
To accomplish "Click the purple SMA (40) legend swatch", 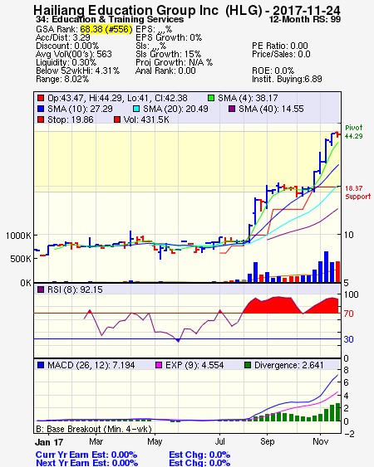I will click(232, 109).
